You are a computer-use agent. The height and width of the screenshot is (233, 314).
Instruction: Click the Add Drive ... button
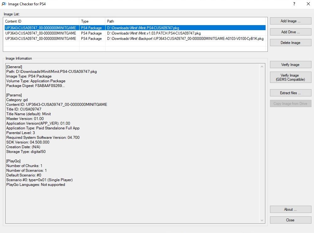(290, 32)
